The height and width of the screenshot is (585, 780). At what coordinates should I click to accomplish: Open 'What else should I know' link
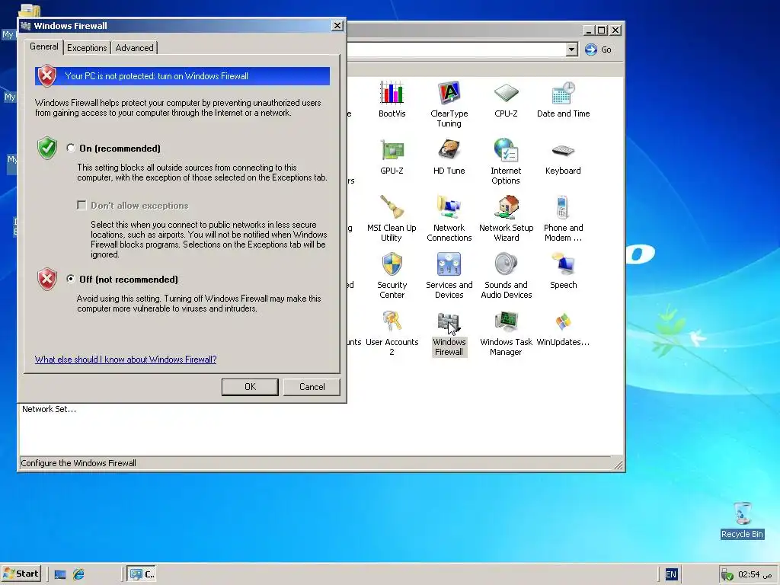[x=126, y=360]
